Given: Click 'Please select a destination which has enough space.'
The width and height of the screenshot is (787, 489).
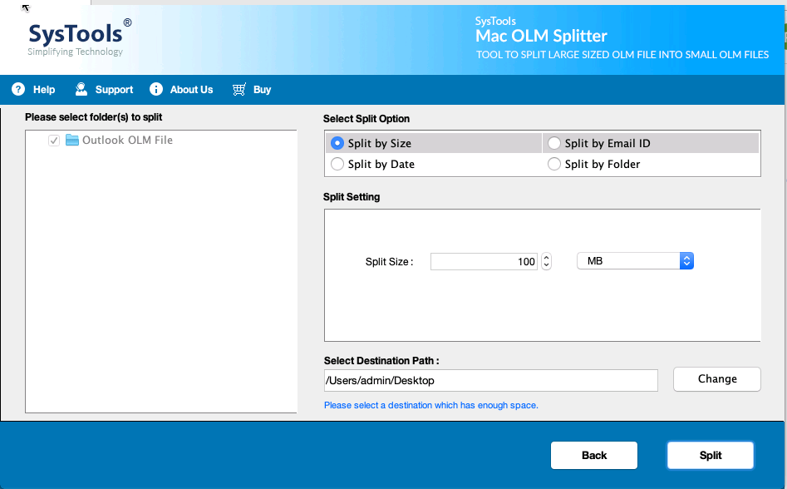Looking at the screenshot, I should pyautogui.click(x=431, y=405).
